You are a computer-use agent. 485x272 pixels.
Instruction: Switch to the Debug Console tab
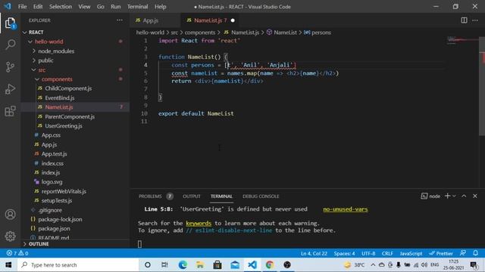point(261,196)
